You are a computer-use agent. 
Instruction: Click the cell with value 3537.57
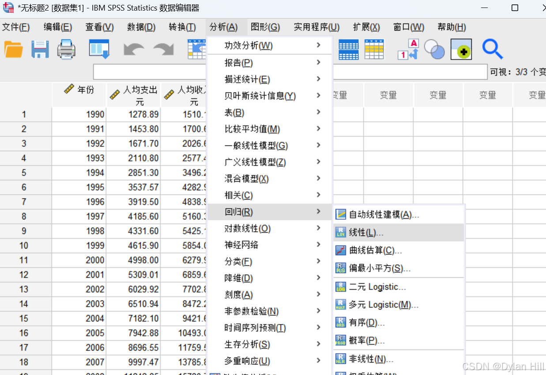[133, 187]
